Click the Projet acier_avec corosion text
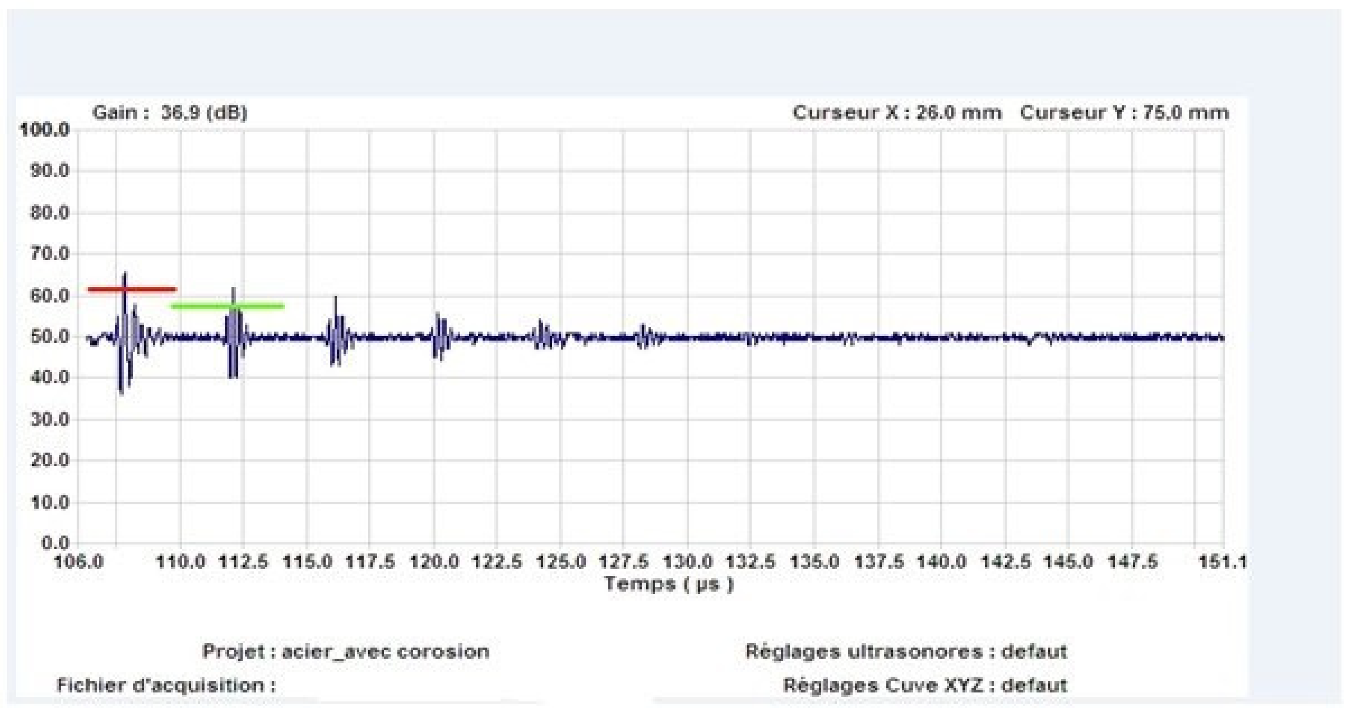 pos(346,651)
